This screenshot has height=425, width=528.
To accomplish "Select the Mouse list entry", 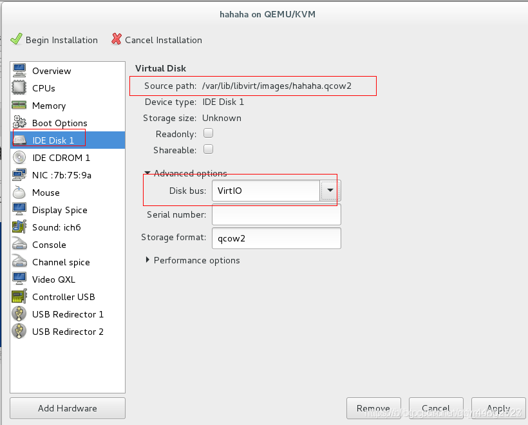I will coord(68,193).
